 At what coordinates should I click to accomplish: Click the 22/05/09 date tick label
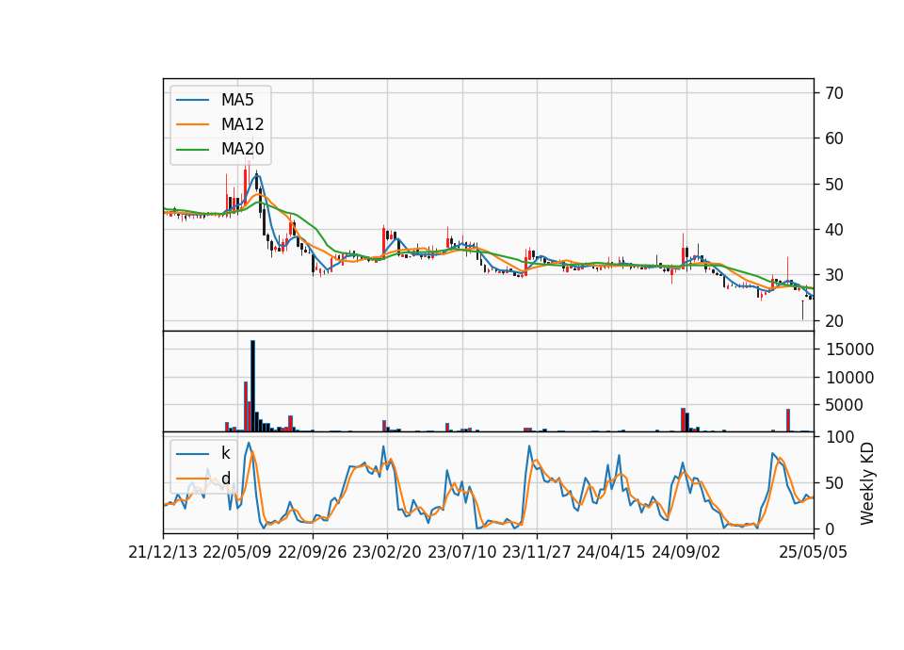click(237, 552)
